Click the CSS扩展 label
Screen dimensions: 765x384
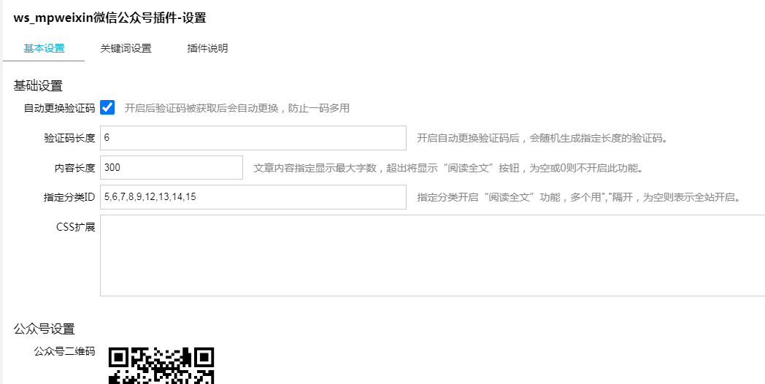pos(76,227)
